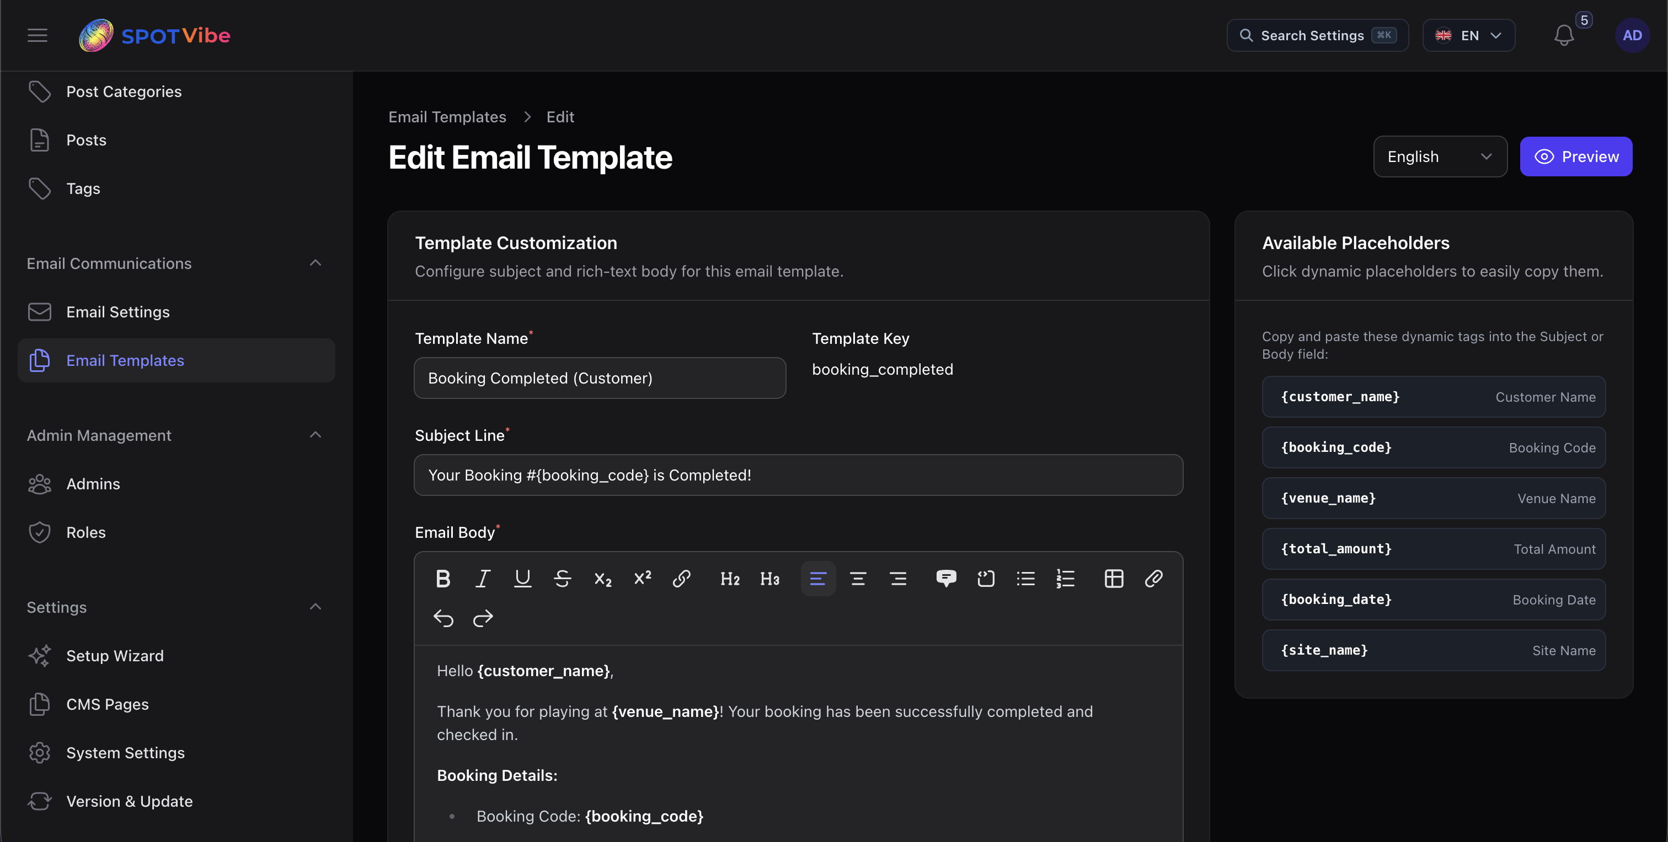Toggle superscript formatting
The height and width of the screenshot is (842, 1668).
643,578
